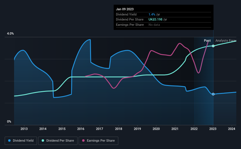The image size is (241, 149).
Task: Click the 2014 x-axis label
Action: tap(43, 129)
